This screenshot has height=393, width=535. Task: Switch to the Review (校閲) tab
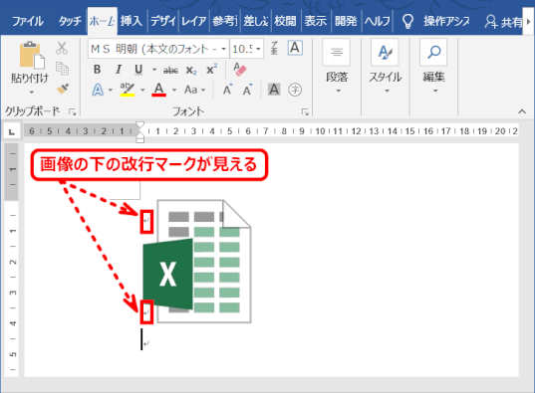(285, 21)
